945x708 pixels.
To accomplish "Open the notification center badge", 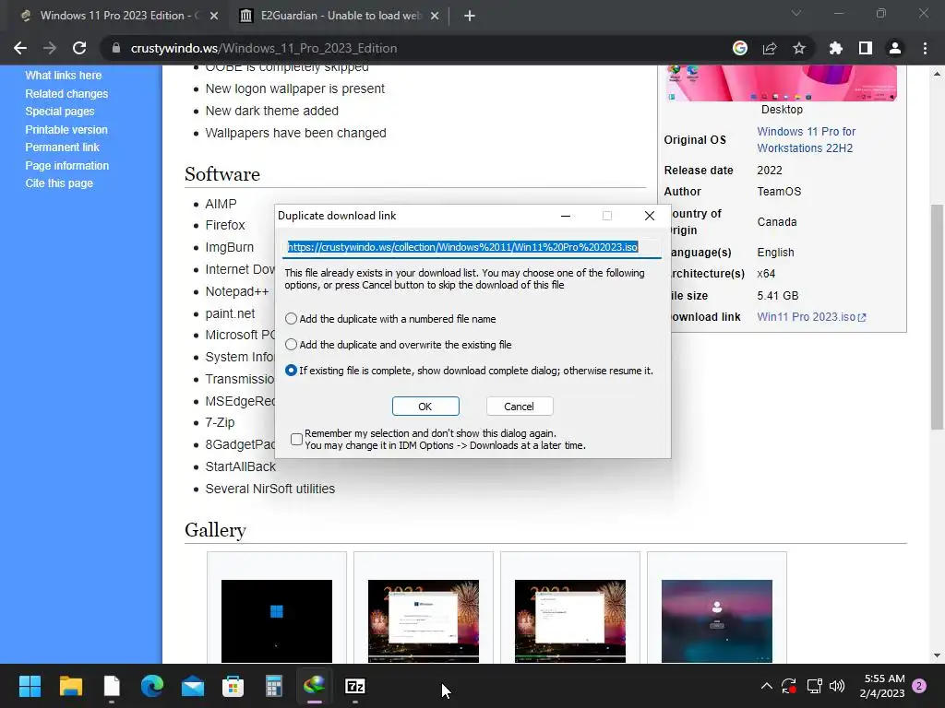I will 920,686.
